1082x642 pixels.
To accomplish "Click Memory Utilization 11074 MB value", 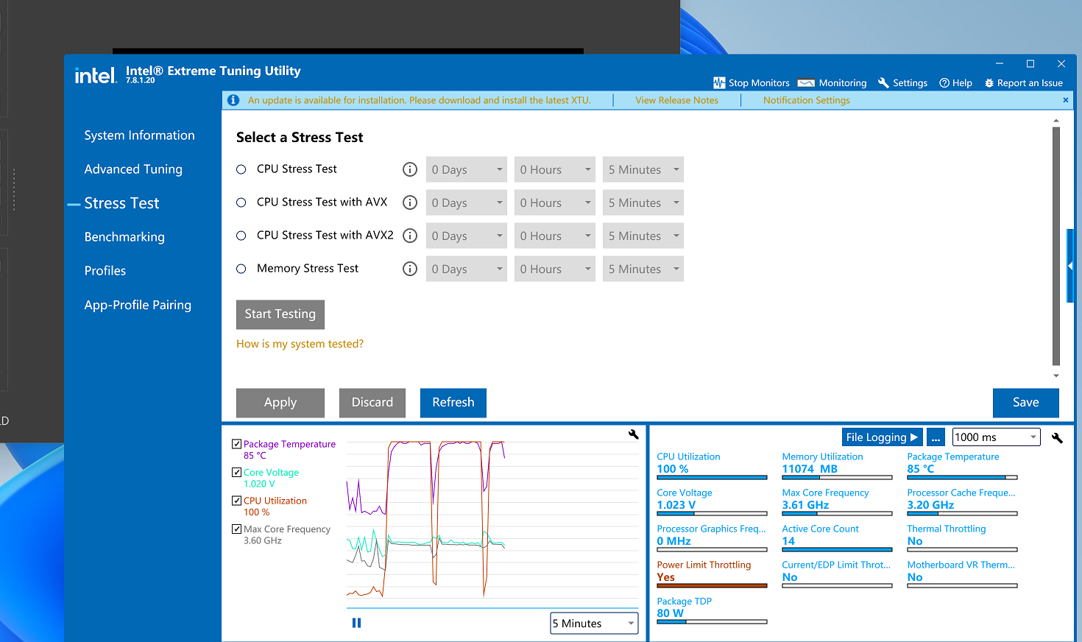I will point(810,469).
